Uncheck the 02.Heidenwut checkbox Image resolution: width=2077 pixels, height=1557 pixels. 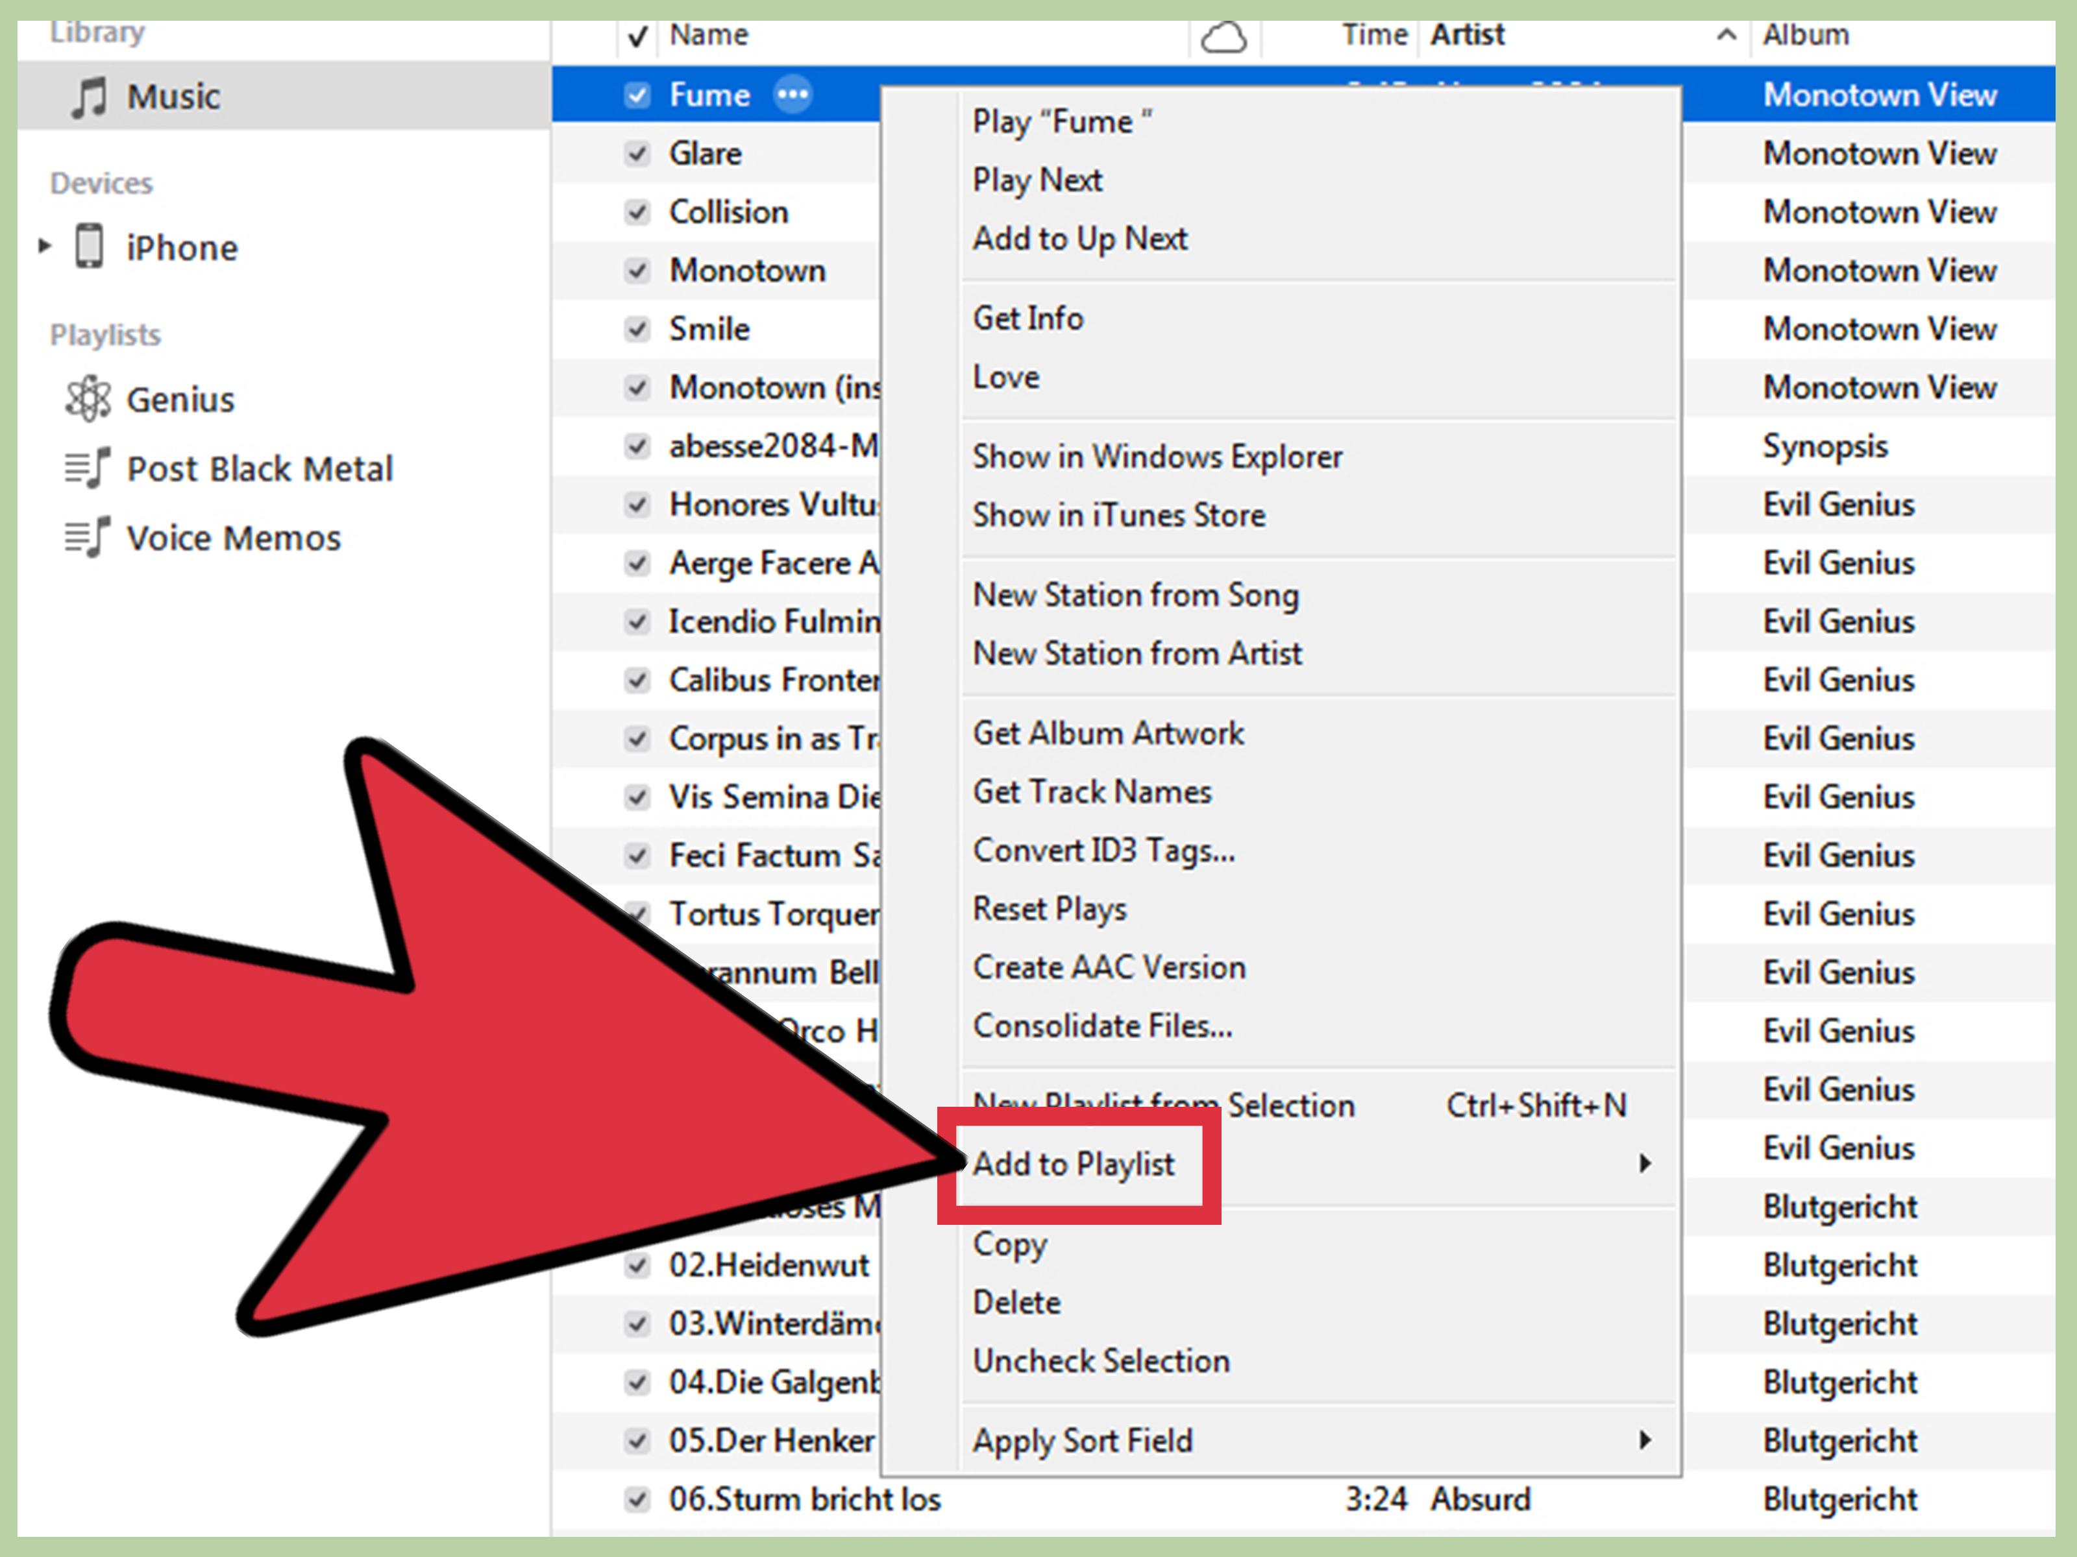[x=637, y=1265]
